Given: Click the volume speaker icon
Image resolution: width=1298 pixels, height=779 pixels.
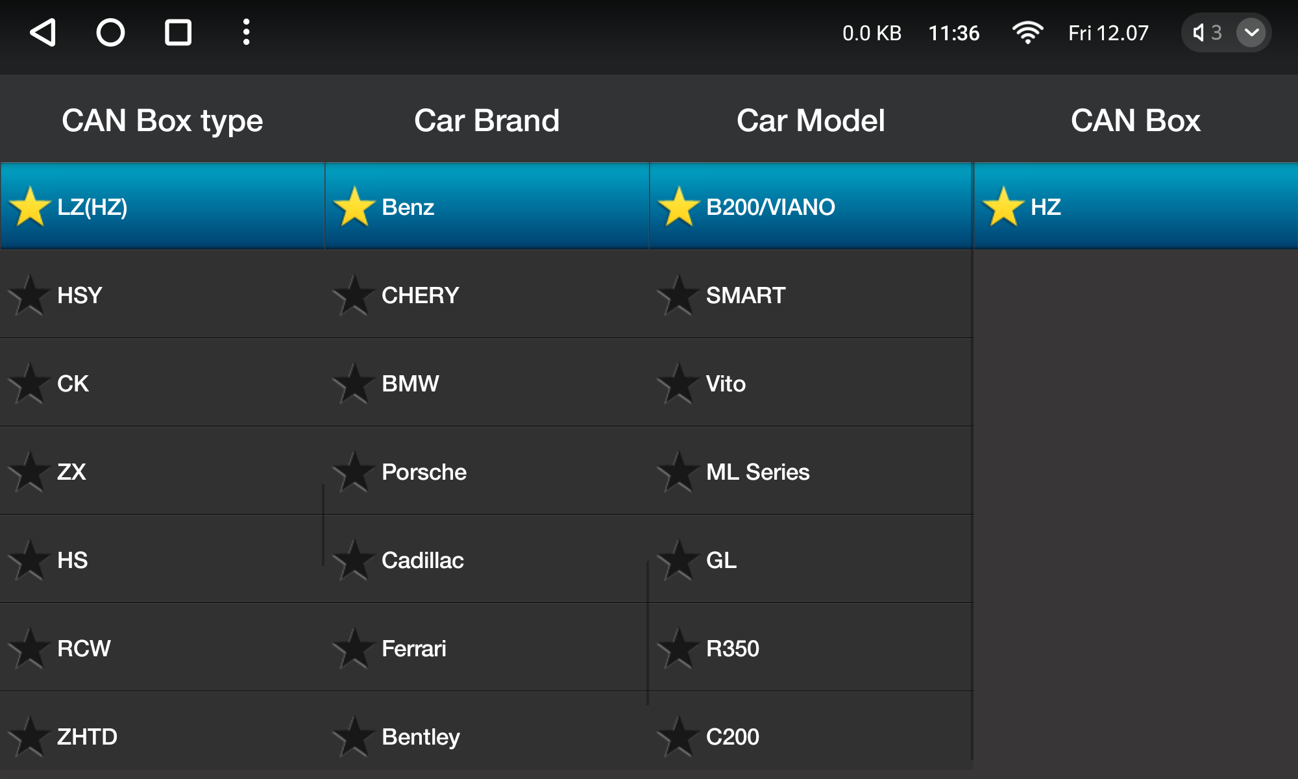Looking at the screenshot, I should (x=1198, y=32).
